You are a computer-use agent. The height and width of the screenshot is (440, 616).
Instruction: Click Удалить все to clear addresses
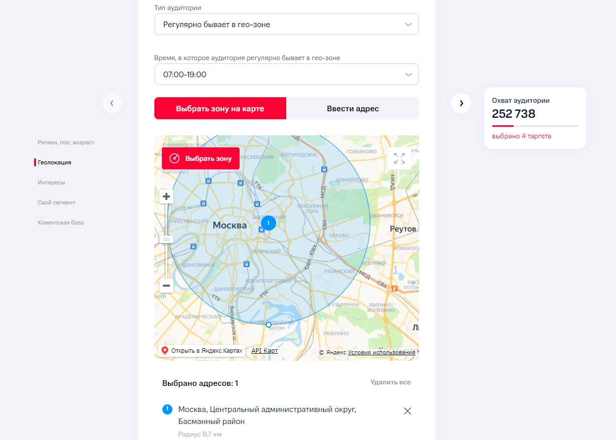390,382
